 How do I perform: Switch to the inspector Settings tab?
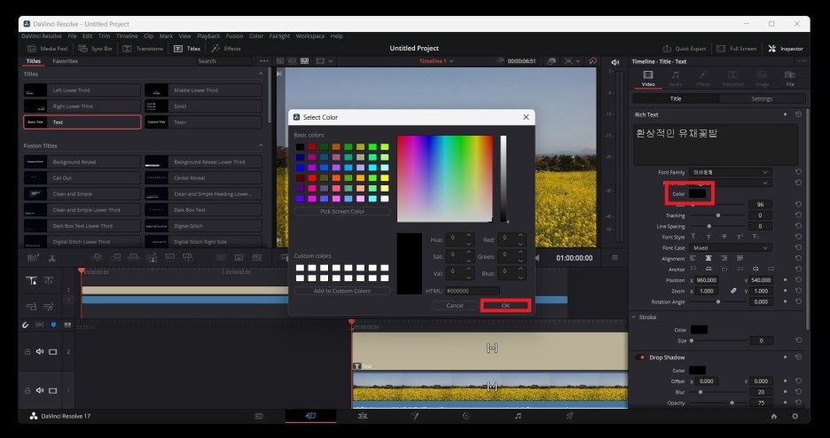coord(762,99)
